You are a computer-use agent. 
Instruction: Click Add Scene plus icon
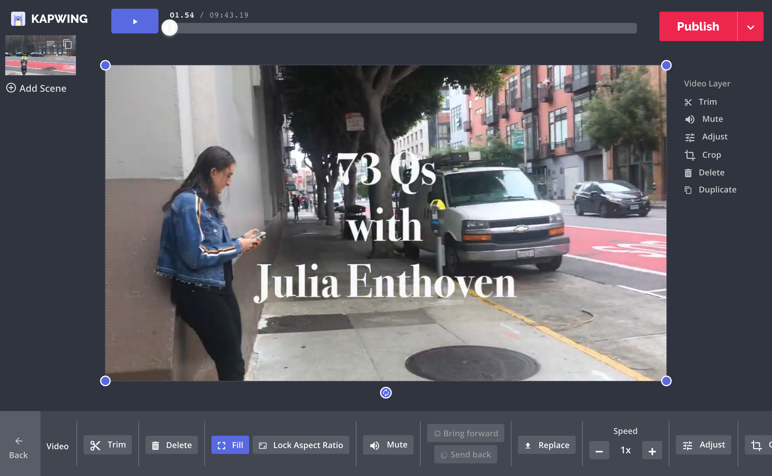pyautogui.click(x=11, y=88)
